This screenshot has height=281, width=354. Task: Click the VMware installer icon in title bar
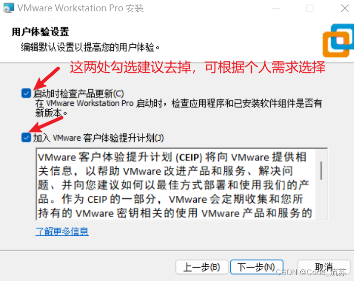[8, 8]
